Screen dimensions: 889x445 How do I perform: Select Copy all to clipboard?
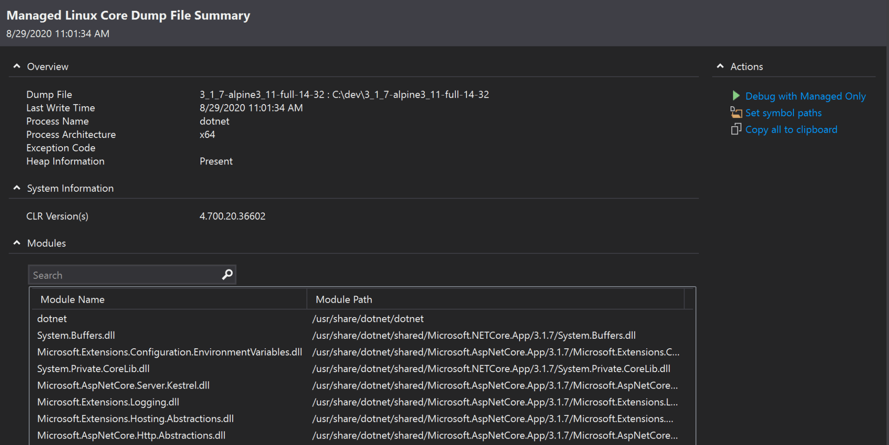click(x=791, y=129)
